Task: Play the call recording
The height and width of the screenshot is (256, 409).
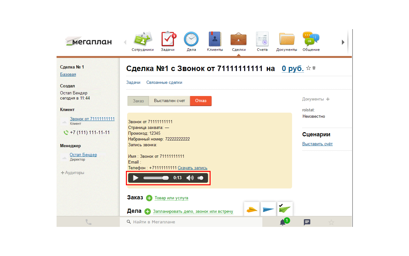Action: click(136, 178)
